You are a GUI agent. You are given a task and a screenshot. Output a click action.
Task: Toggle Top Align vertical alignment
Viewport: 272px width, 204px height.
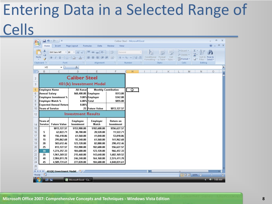[89, 52]
